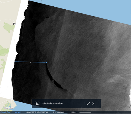131x114 pixels.
Task: Select the measurement line's left endpoint
Action: pos(15,62)
